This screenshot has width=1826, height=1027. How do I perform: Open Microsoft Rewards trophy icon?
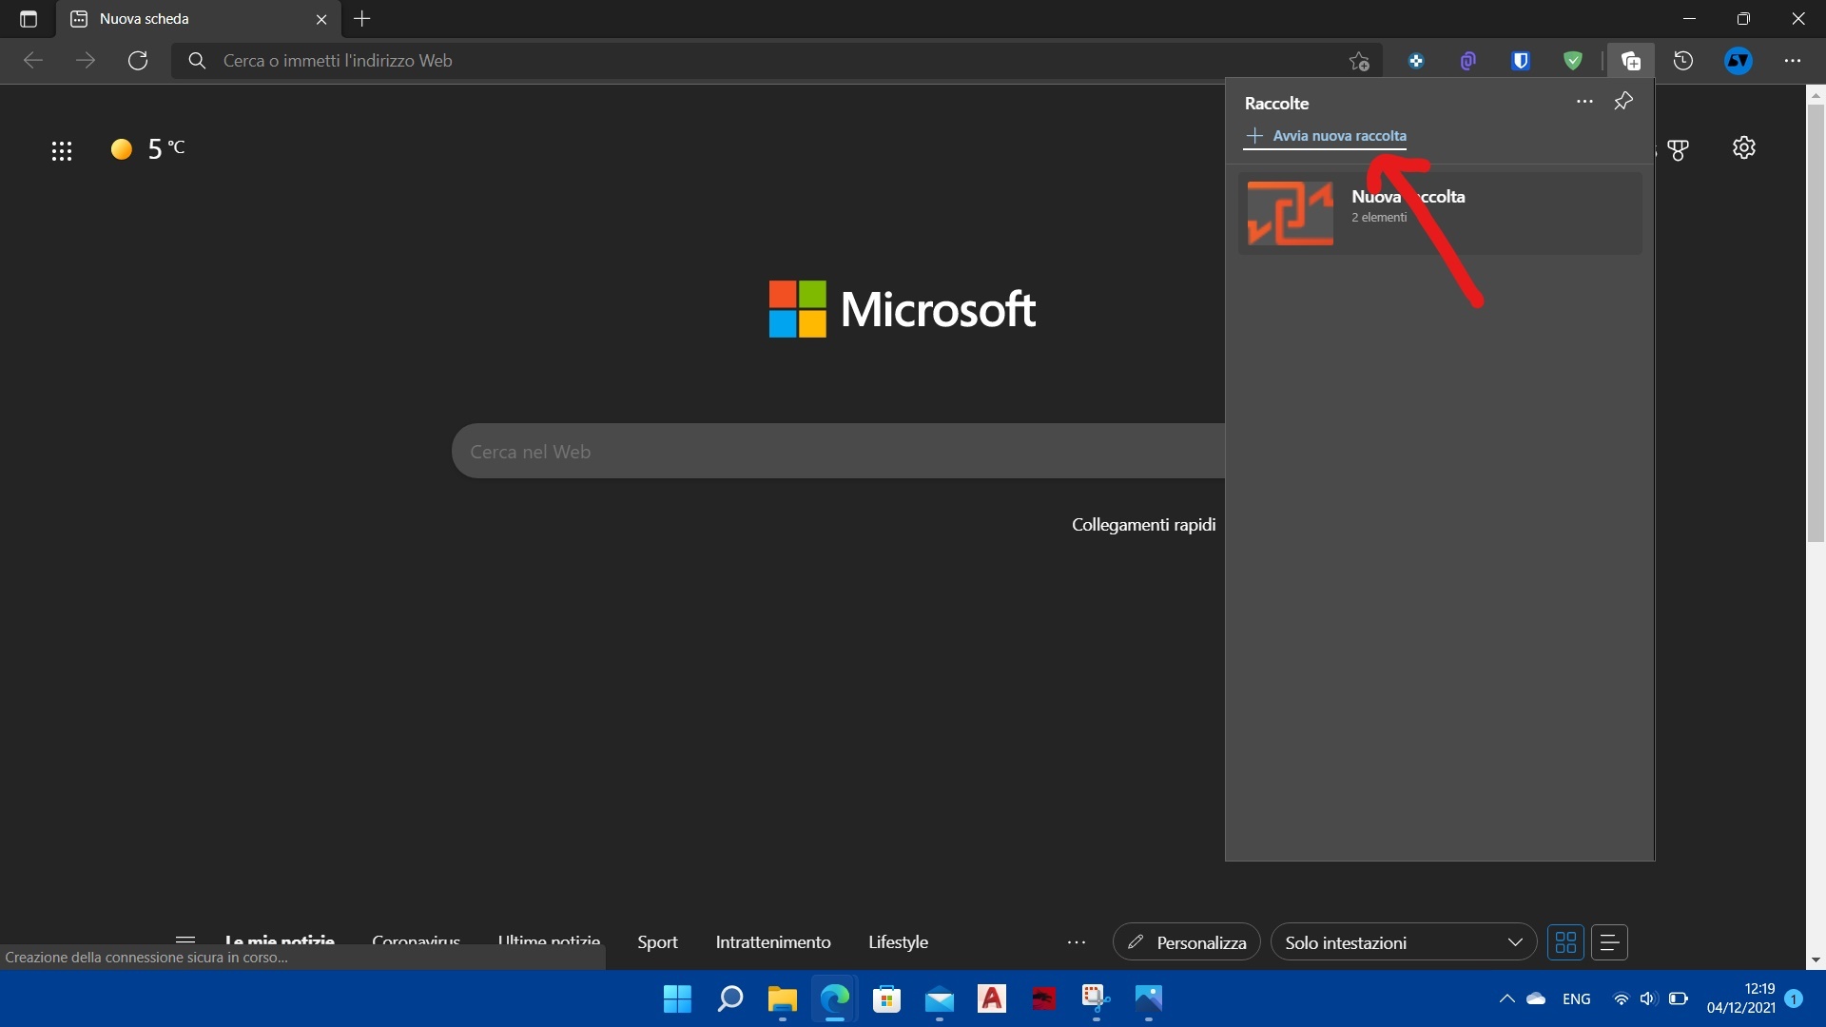point(1679,149)
